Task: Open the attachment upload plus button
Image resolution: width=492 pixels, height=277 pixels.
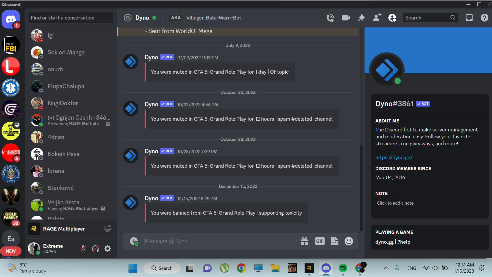Action: click(134, 241)
